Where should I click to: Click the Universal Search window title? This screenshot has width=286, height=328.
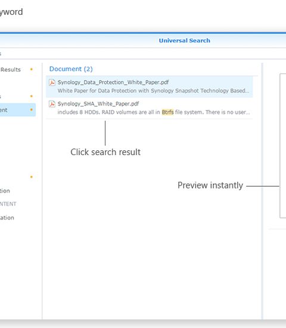point(184,41)
